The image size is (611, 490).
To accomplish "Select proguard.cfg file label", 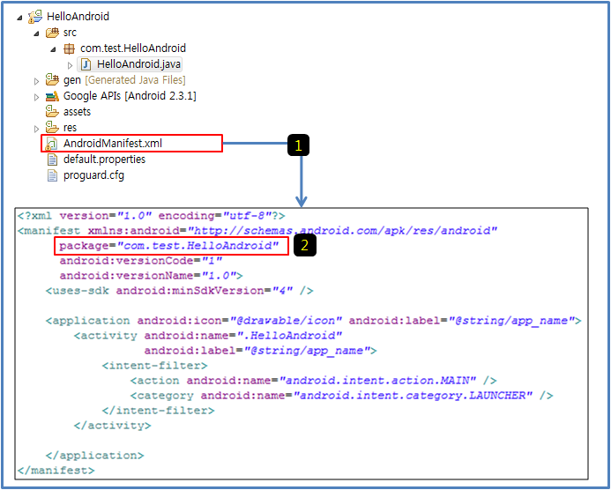I will coord(94,175).
